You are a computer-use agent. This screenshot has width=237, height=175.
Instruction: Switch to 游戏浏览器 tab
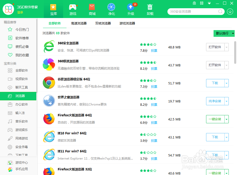click(127, 23)
